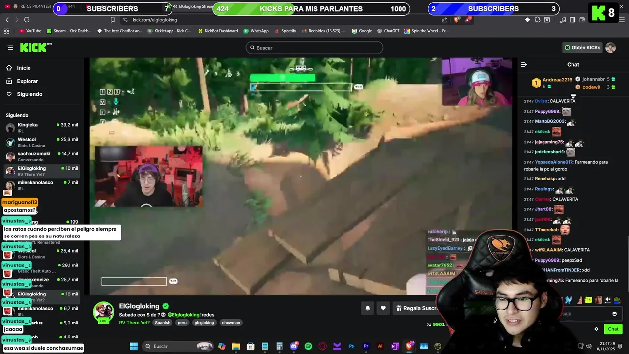Viewport: 629px width, 354px height.
Task: Click the chowman tag
Action: pos(231,323)
